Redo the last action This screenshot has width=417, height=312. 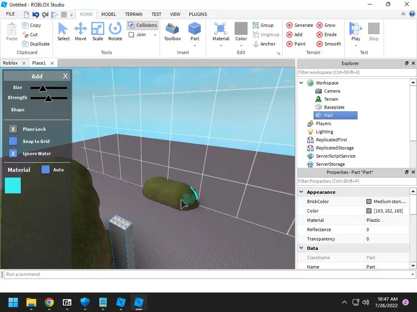coord(45,14)
